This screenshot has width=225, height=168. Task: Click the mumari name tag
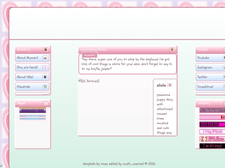click(90, 55)
